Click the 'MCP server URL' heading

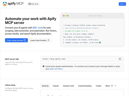pos(12,59)
